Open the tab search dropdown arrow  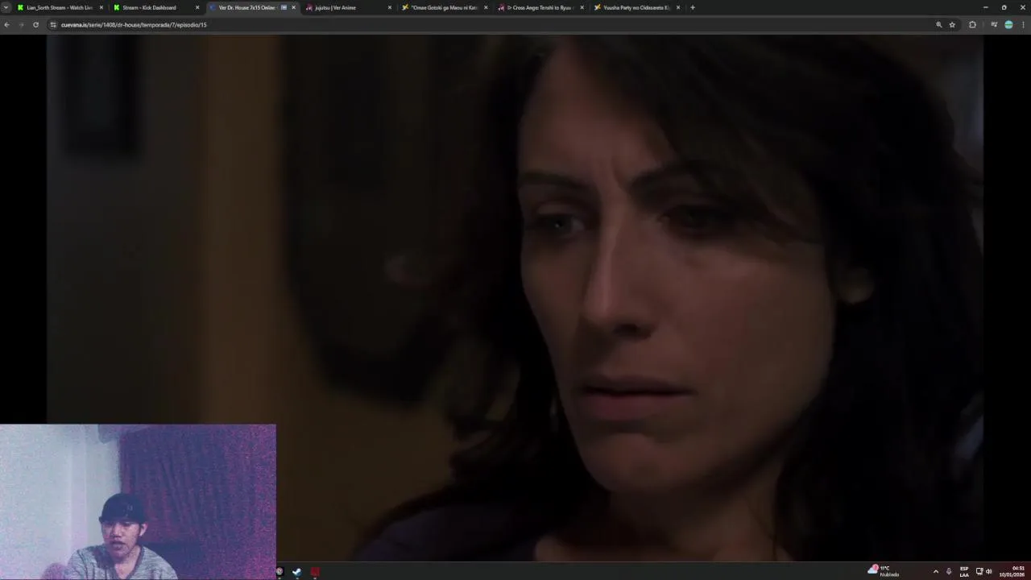[x=6, y=7]
